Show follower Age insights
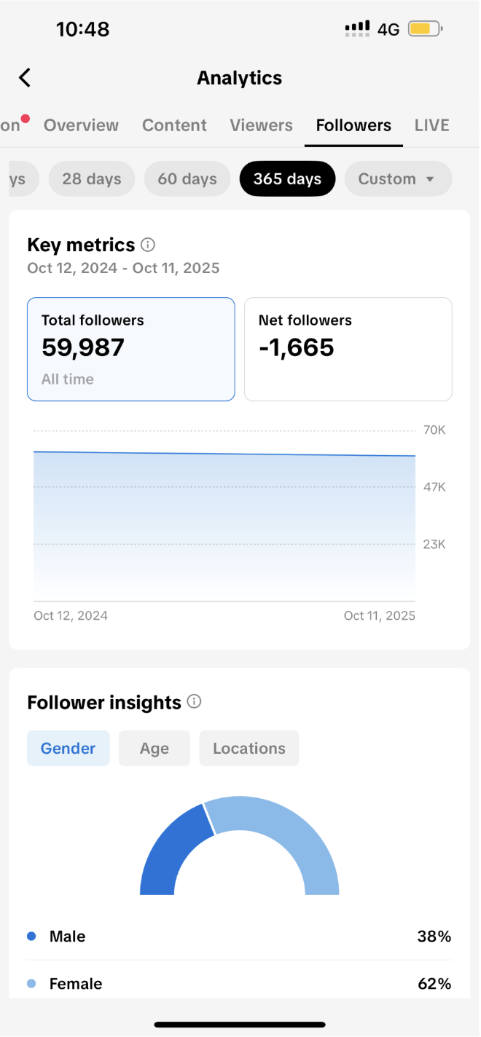The image size is (481, 1037). tap(155, 749)
